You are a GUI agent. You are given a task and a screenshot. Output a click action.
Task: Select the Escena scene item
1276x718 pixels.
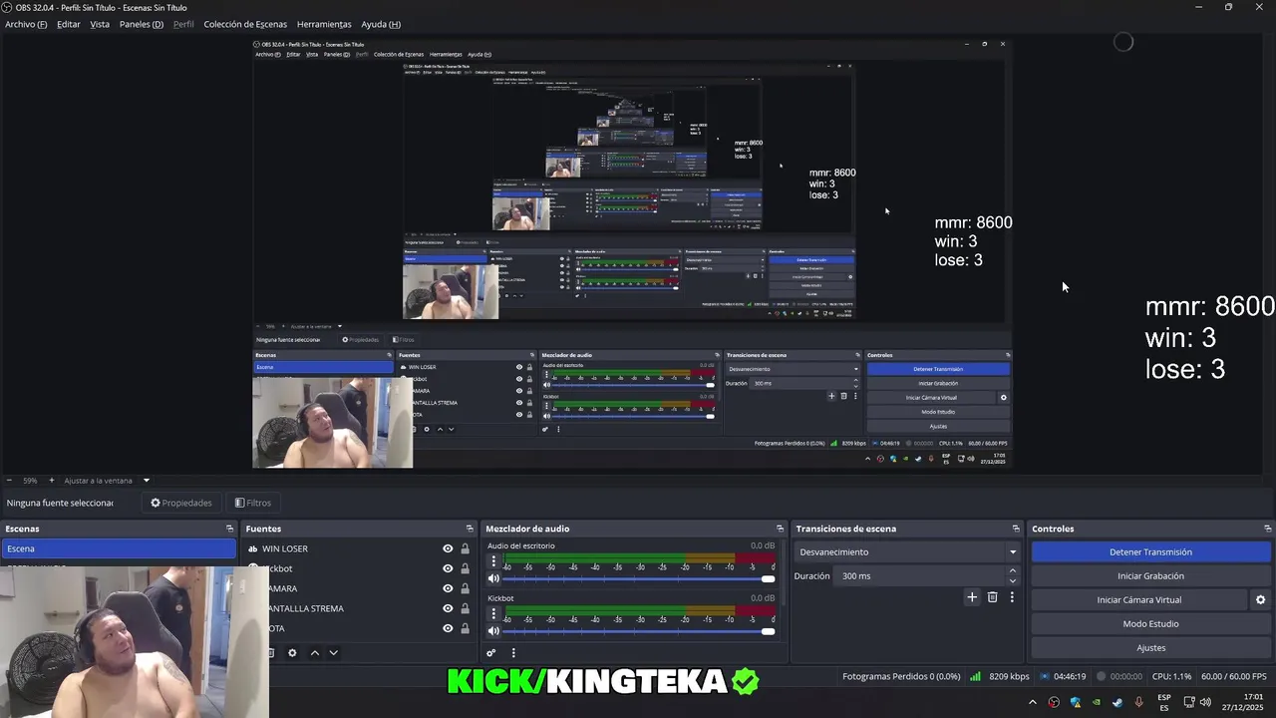point(119,548)
